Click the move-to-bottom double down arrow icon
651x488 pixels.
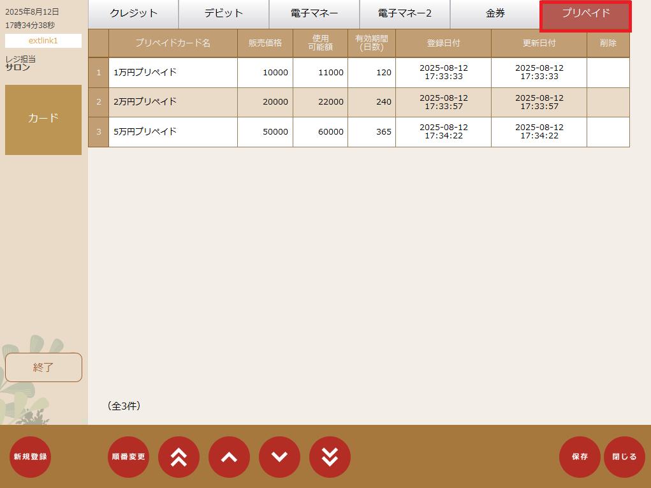[x=330, y=457]
